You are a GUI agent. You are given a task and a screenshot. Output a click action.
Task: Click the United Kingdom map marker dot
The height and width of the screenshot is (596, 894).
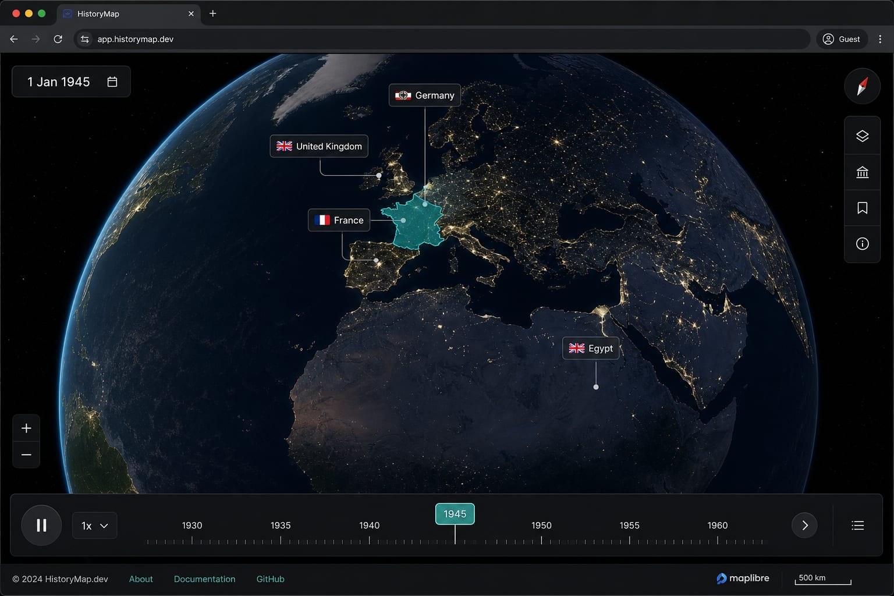pyautogui.click(x=379, y=175)
